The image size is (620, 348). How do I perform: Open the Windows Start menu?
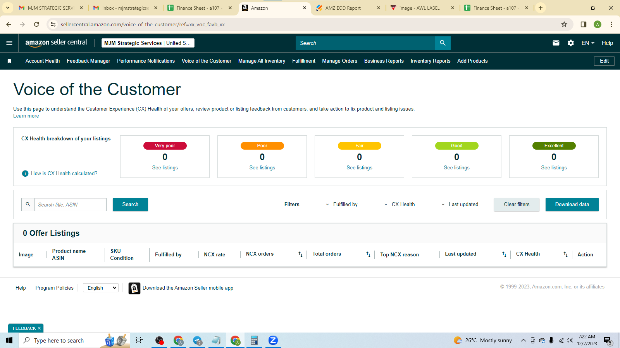click(9, 340)
